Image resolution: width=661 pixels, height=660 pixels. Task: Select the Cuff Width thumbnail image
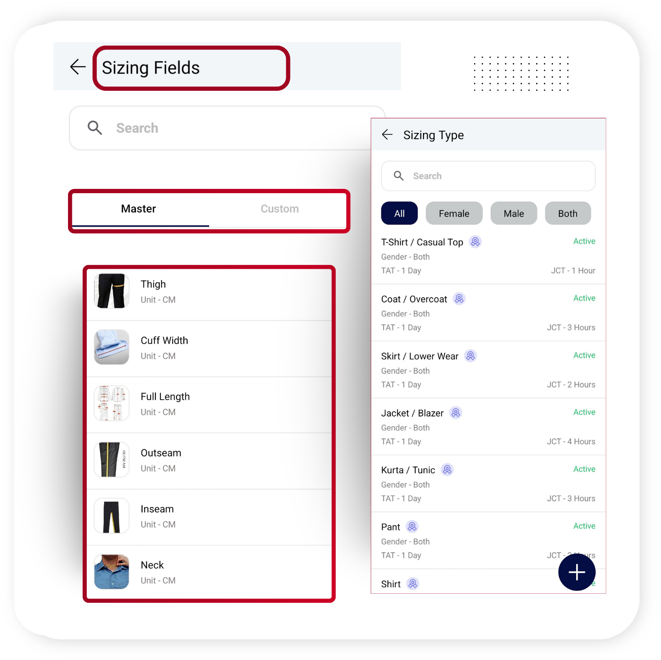pyautogui.click(x=111, y=347)
